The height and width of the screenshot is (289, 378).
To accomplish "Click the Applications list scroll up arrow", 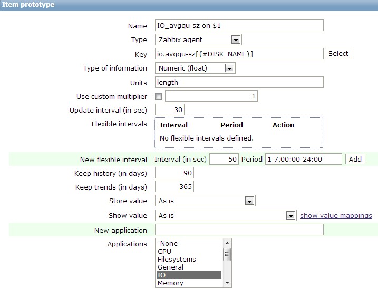I will coord(227,243).
